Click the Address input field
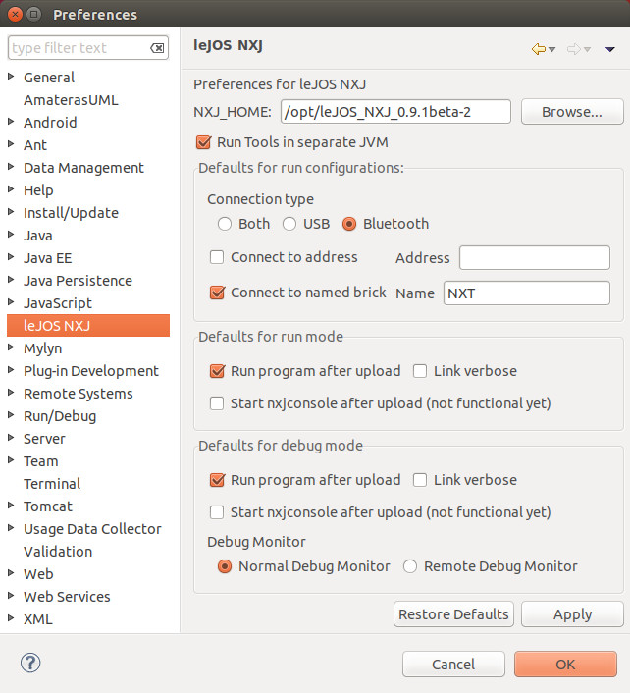Viewport: 630px width, 693px height. tap(535, 257)
